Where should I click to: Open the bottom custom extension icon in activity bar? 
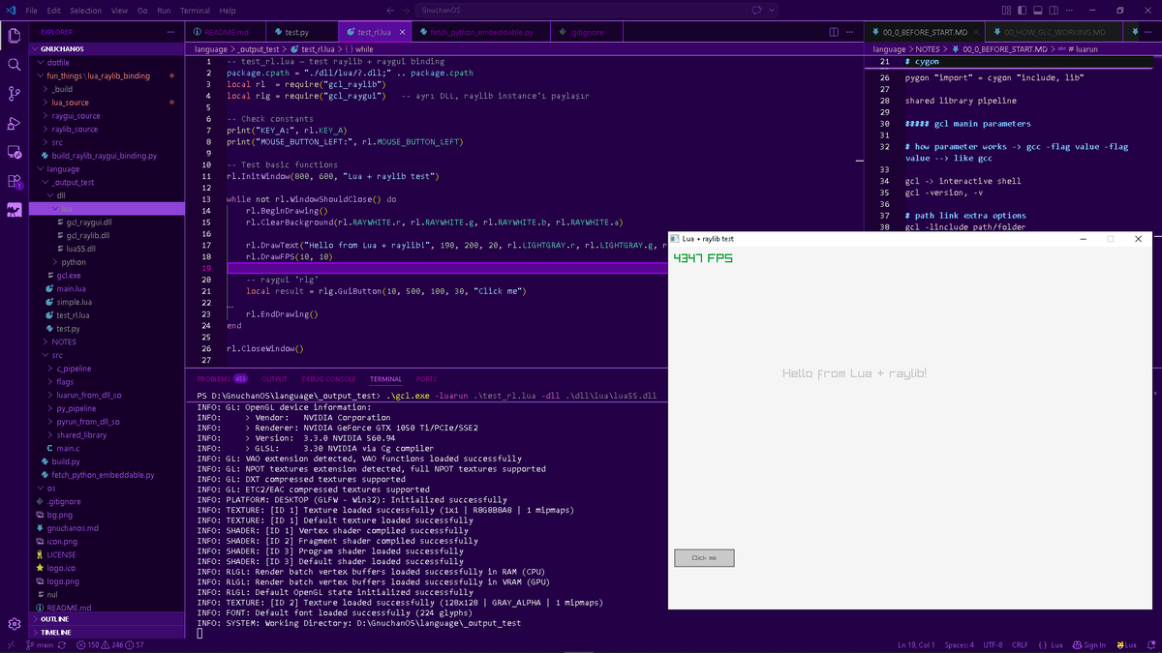(14, 209)
